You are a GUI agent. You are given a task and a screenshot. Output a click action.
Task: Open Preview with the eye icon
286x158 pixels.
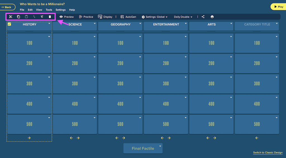[66, 17]
